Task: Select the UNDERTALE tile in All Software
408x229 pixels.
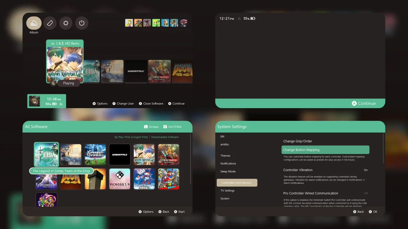Action: pyautogui.click(x=120, y=154)
